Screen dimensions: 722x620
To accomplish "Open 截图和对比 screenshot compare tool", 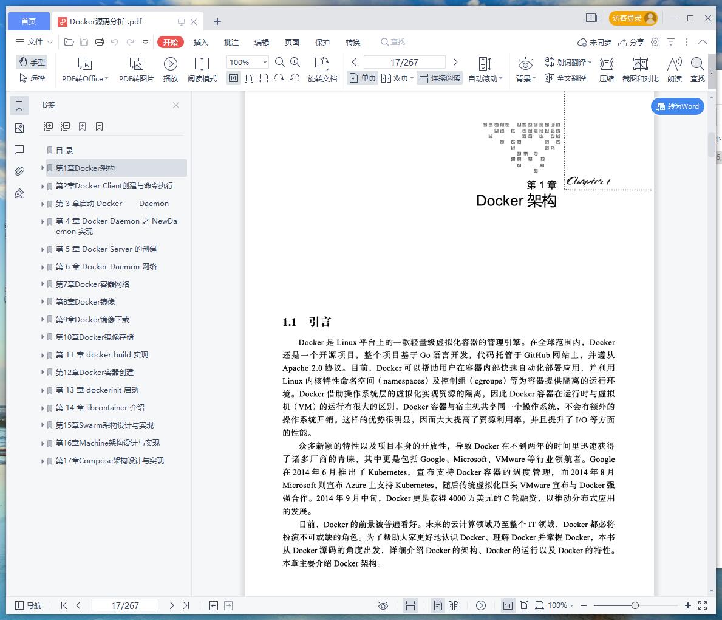I will pyautogui.click(x=641, y=70).
